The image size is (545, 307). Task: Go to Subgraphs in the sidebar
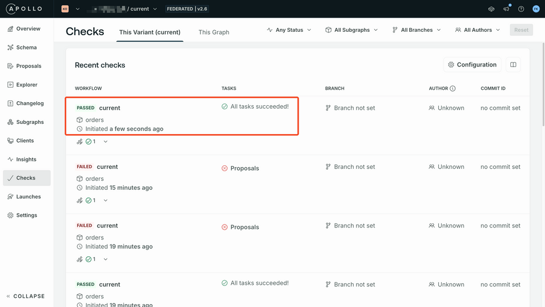(27, 122)
